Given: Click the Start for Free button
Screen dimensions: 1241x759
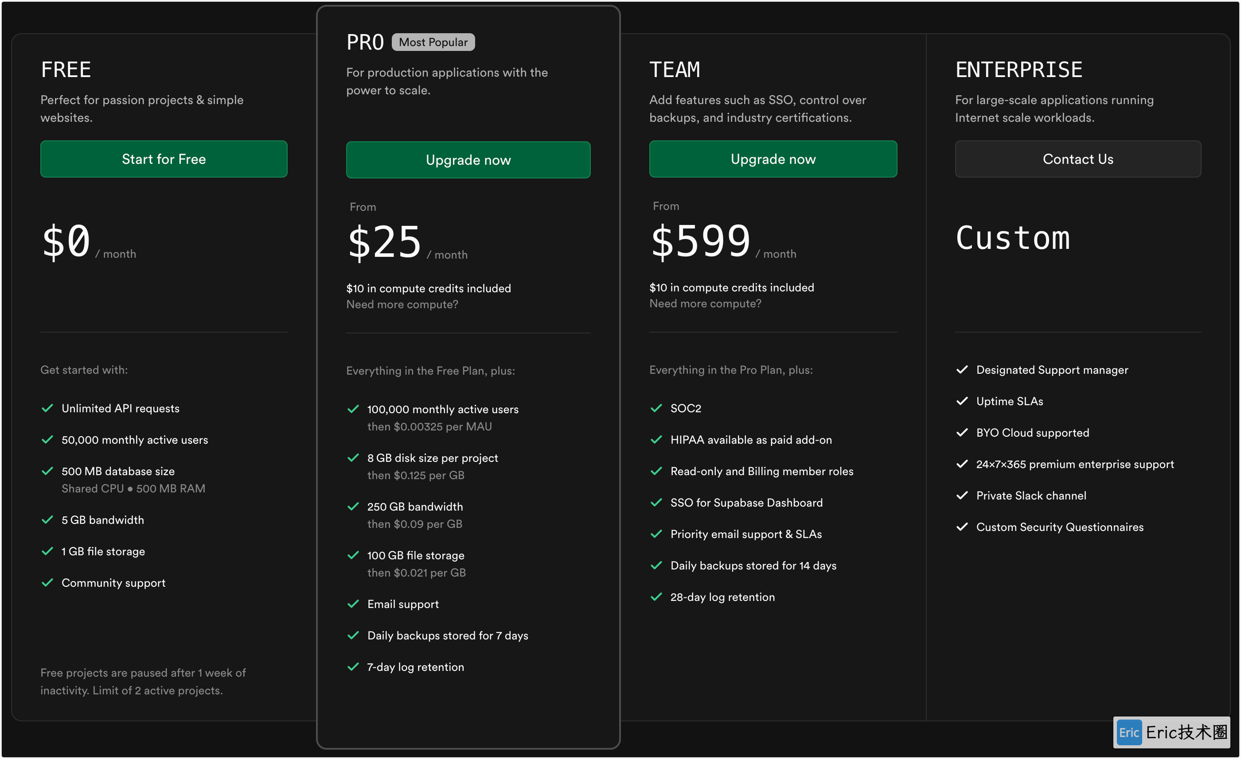Looking at the screenshot, I should point(164,159).
